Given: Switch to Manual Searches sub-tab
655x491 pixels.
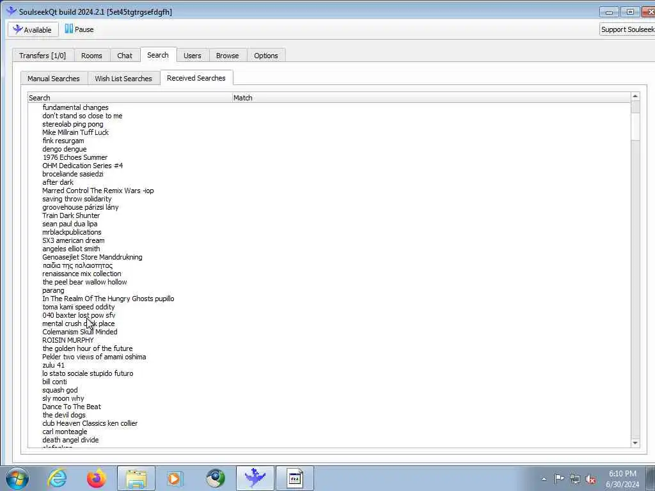Looking at the screenshot, I should (x=54, y=79).
